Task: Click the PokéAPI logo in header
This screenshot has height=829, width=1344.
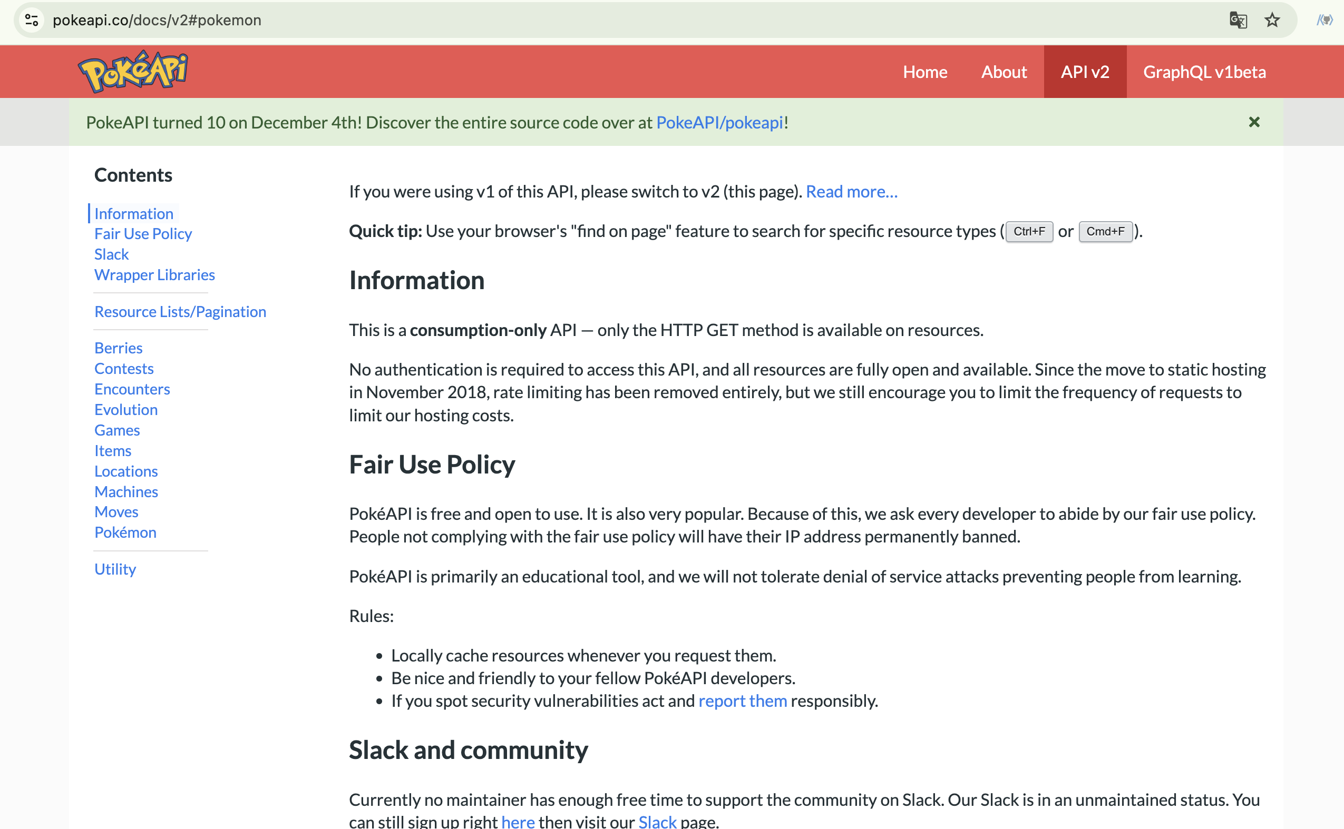Action: point(132,71)
